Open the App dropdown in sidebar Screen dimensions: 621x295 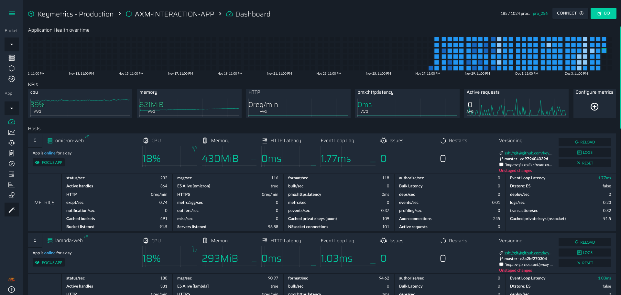tap(12, 108)
